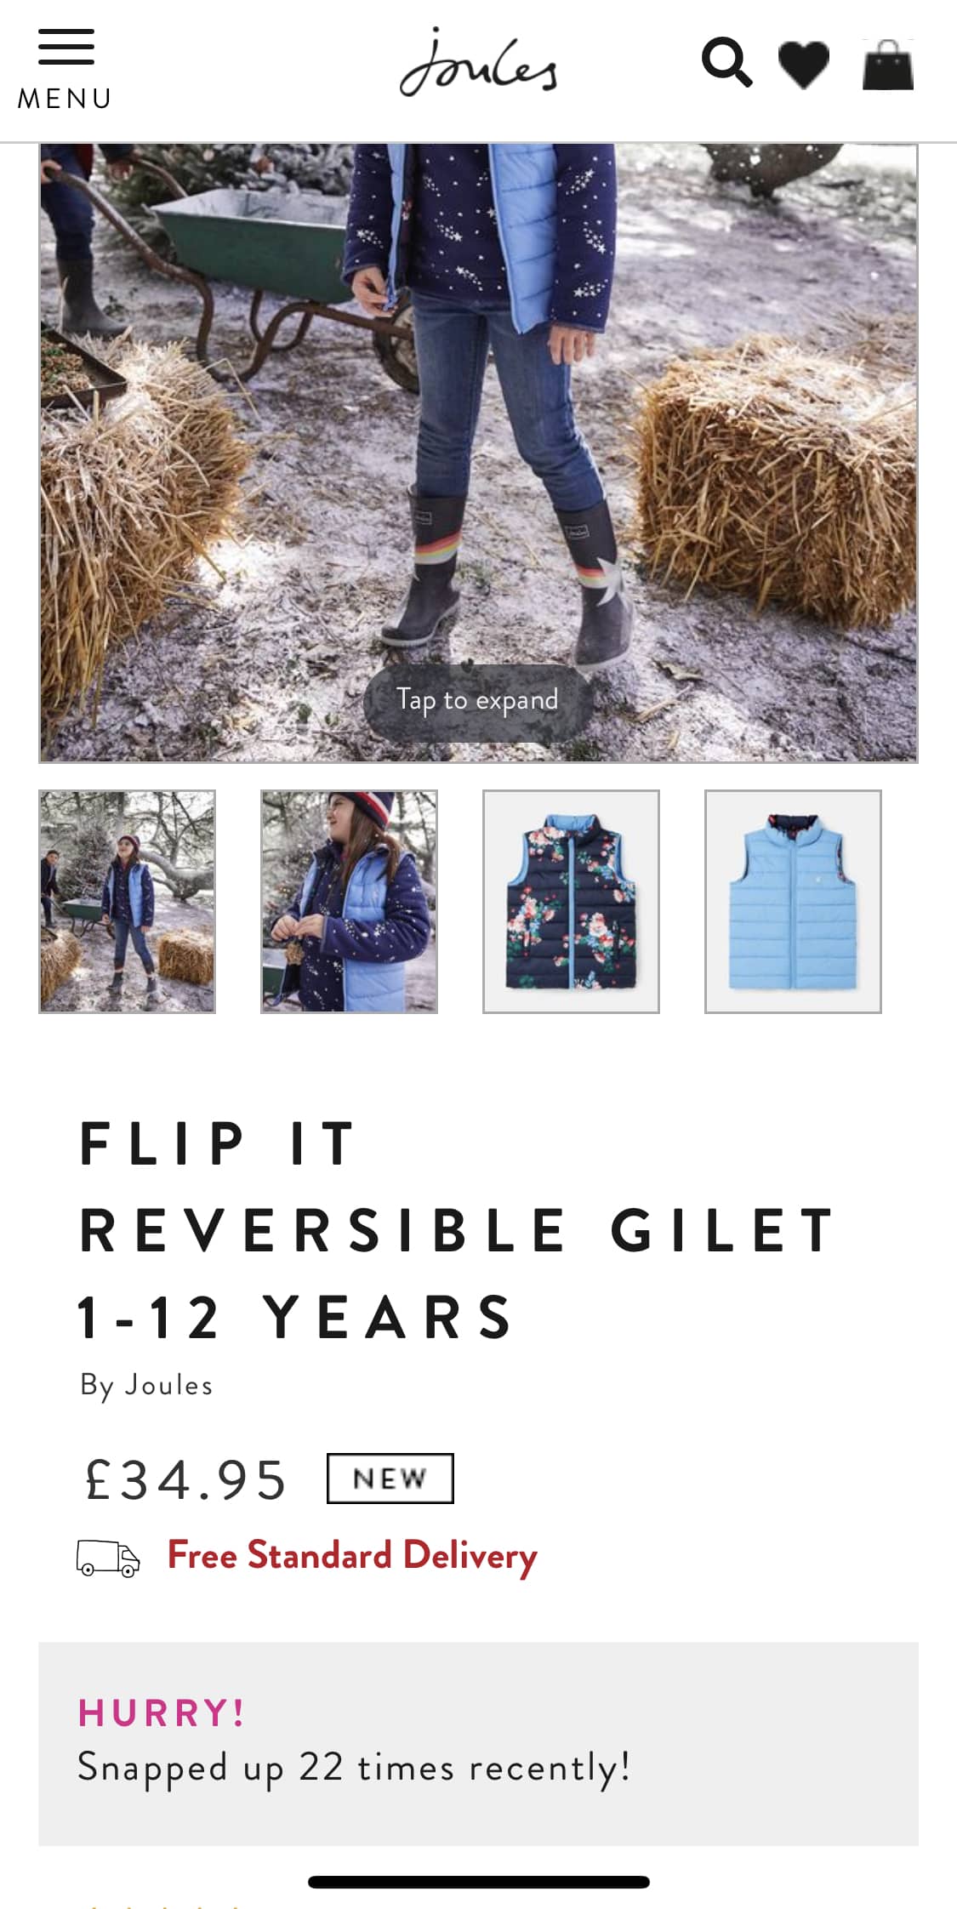Click the delivery truck icon

108,1558
